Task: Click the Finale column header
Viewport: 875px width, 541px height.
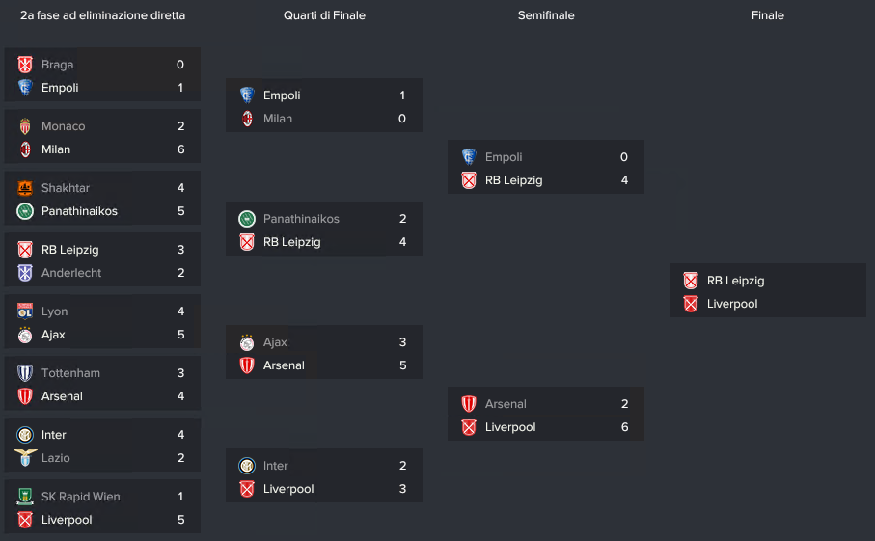Action: pos(767,15)
